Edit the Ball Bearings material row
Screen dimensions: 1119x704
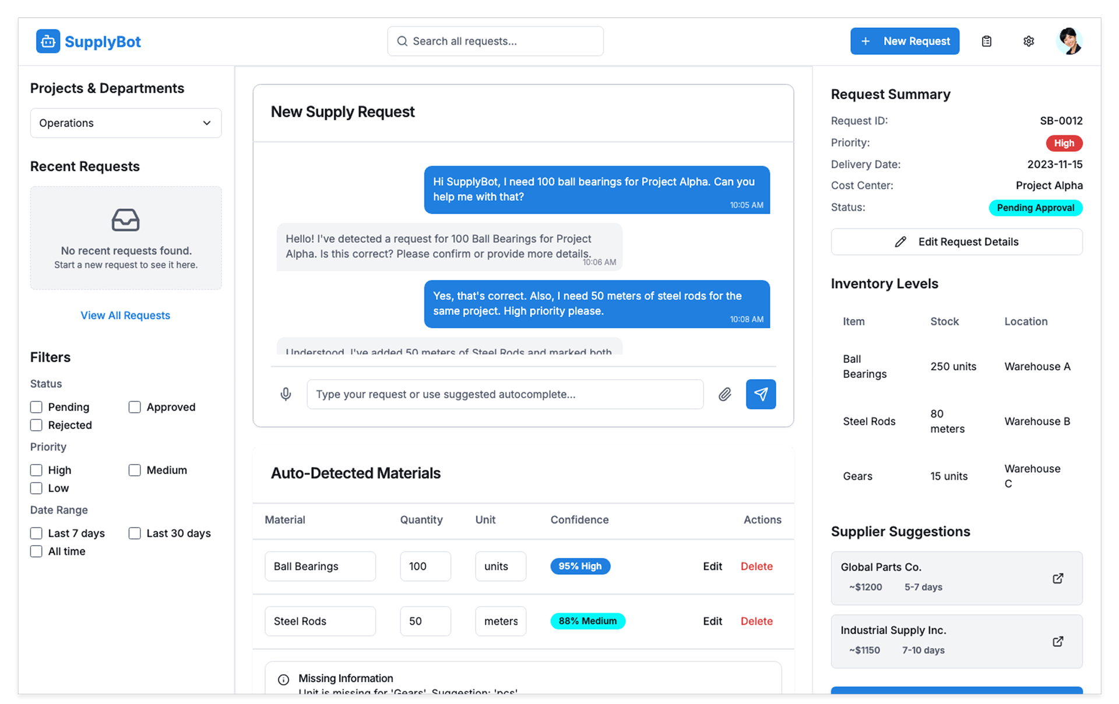[712, 567]
